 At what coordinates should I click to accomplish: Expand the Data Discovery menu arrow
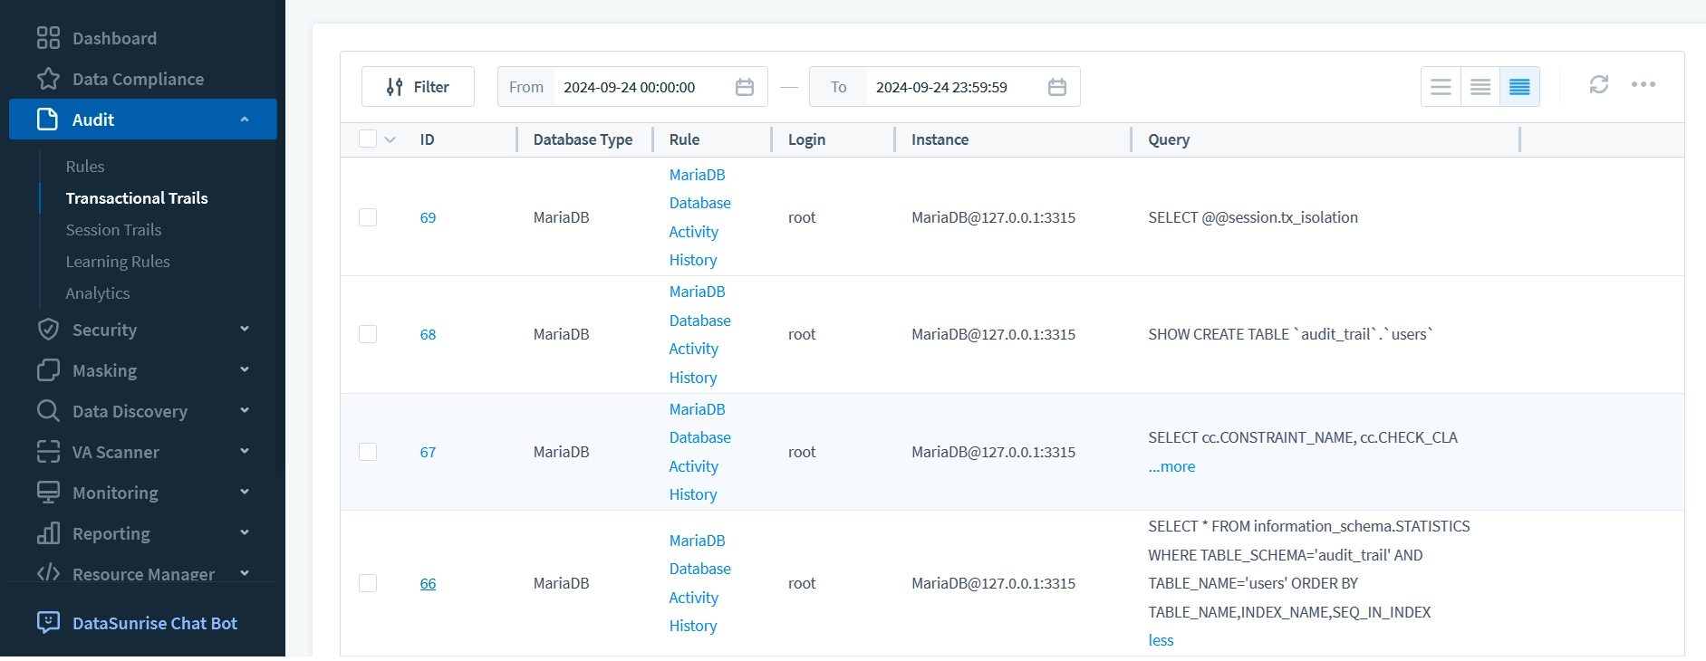click(x=245, y=410)
